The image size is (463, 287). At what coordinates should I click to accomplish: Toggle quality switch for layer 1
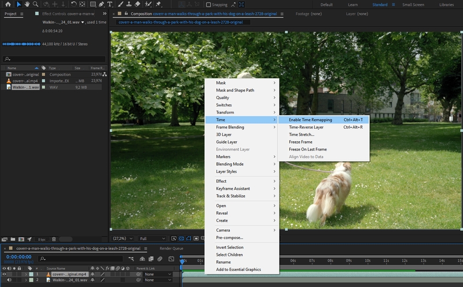[102, 274]
